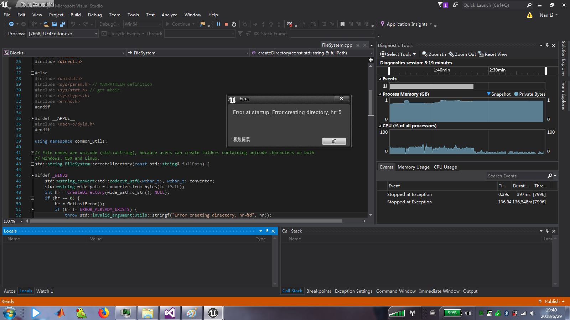
Task: Pause debugging with Break All icon
Action: pos(218,24)
